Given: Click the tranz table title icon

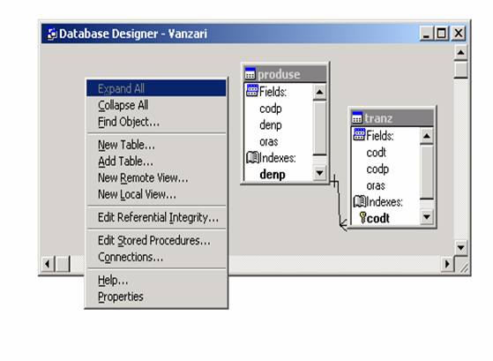Looking at the screenshot, I should click(x=357, y=117).
